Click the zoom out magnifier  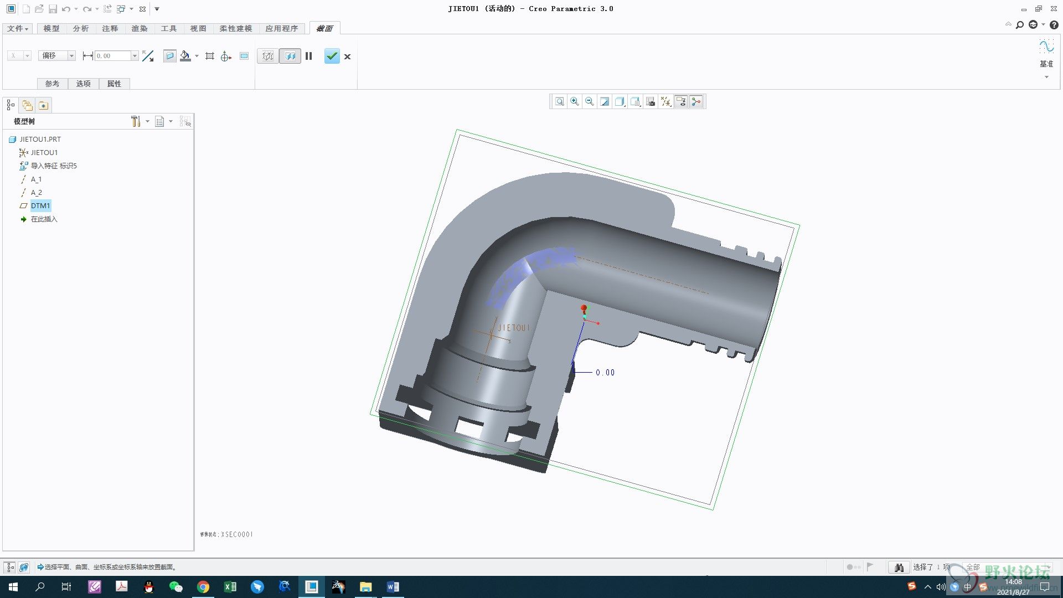590,101
